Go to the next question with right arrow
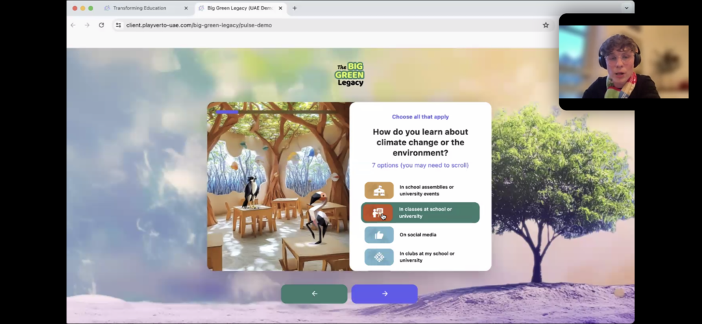Screen dimensions: 702x324 coord(384,294)
